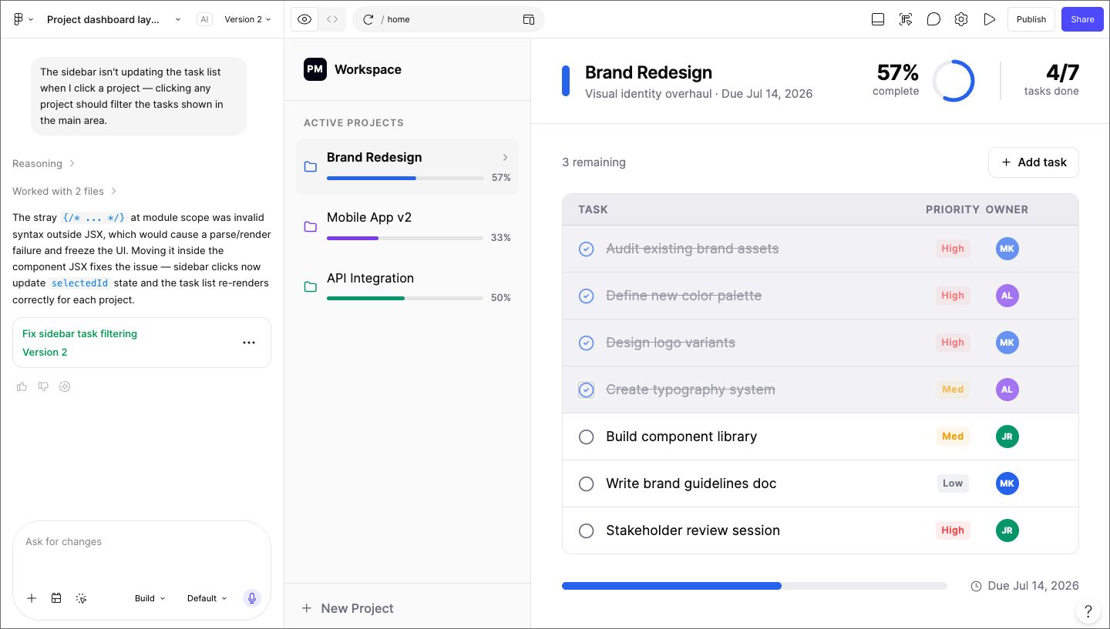Uncheck Create typography system task
The image size is (1110, 629).
pos(587,390)
